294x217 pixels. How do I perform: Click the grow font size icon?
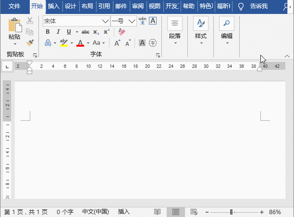117,43
